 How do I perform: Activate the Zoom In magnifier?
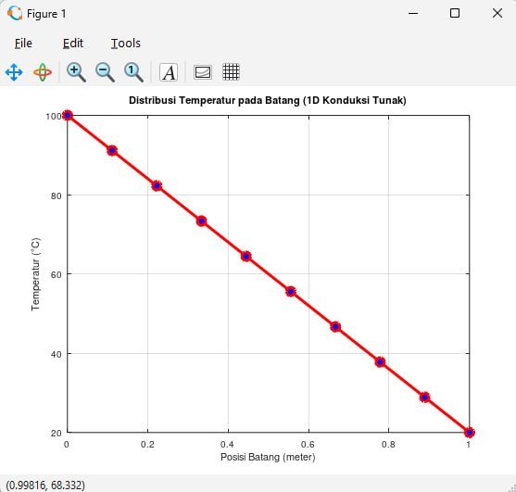pos(76,72)
